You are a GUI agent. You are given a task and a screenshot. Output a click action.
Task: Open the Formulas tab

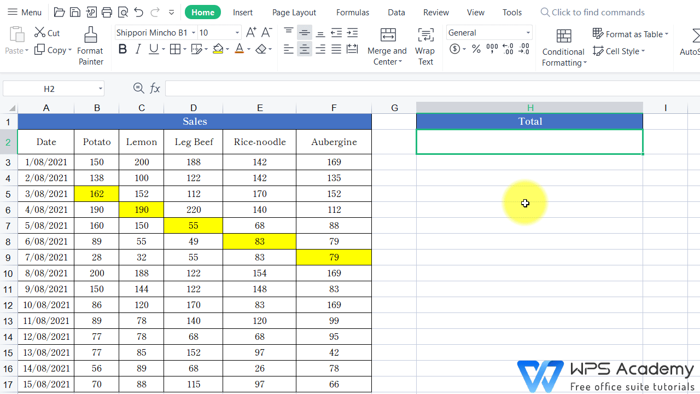tap(353, 12)
